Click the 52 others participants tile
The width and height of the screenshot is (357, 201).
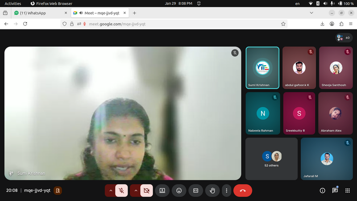pos(271,159)
